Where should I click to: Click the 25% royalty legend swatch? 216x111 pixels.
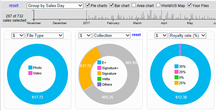pyautogui.click(x=176, y=83)
